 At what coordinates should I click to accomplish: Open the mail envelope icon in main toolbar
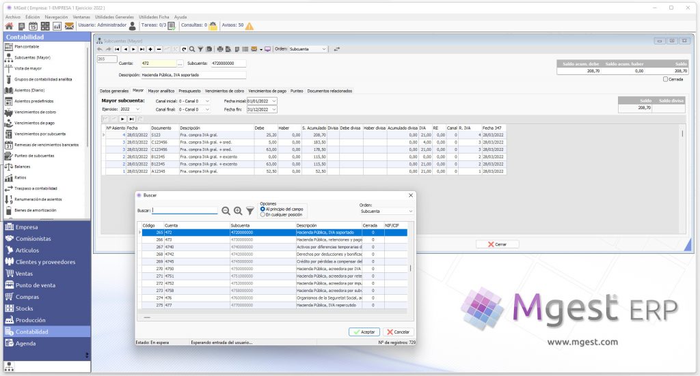(x=69, y=27)
